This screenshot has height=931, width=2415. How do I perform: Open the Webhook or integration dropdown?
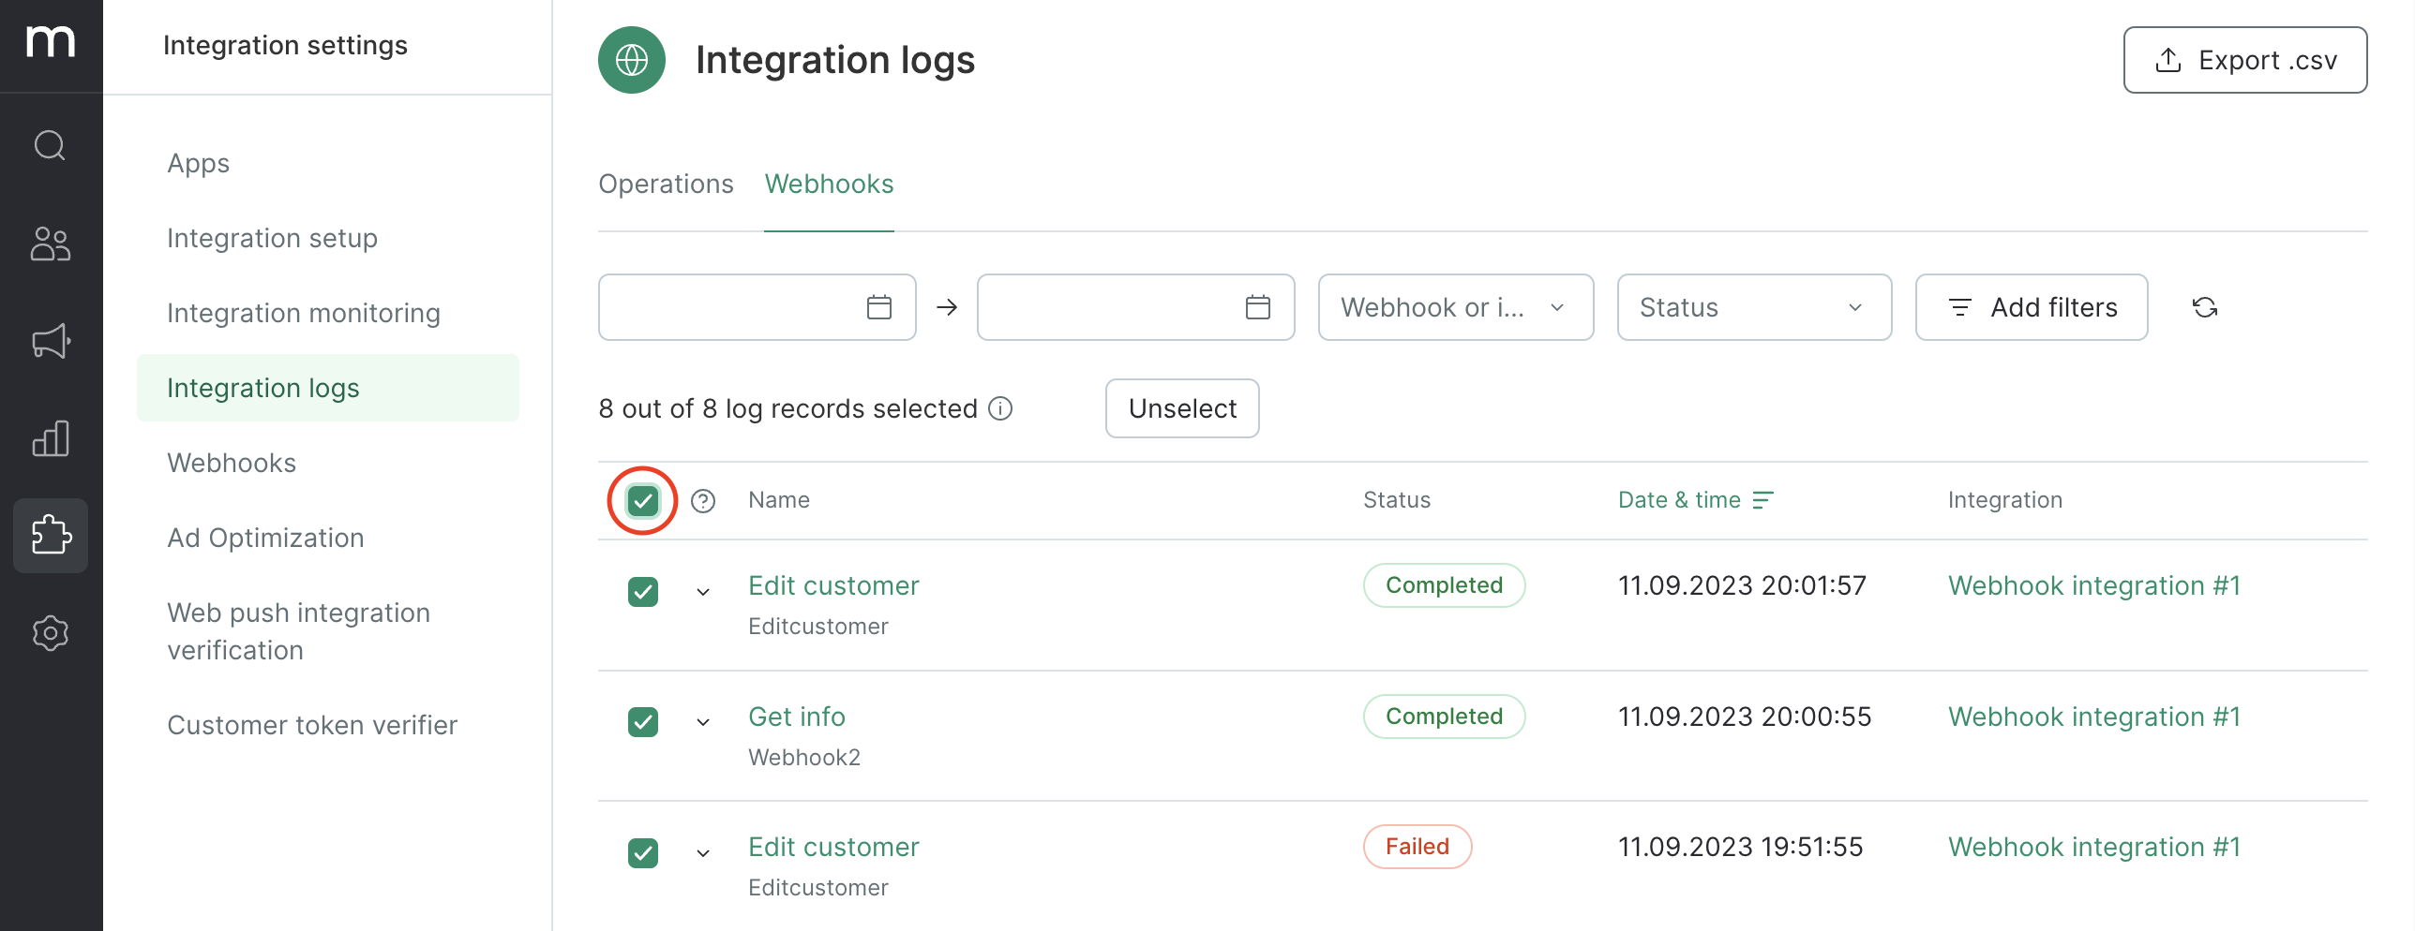[1456, 307]
